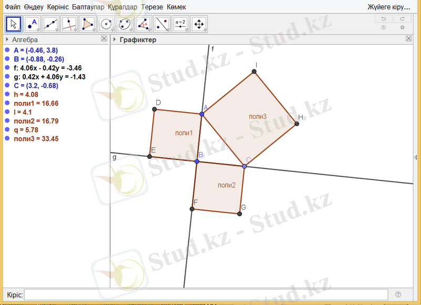Image resolution: width=421 pixels, height=305 pixels.
Task: Select the Reflect about line tool
Action: 162,24
